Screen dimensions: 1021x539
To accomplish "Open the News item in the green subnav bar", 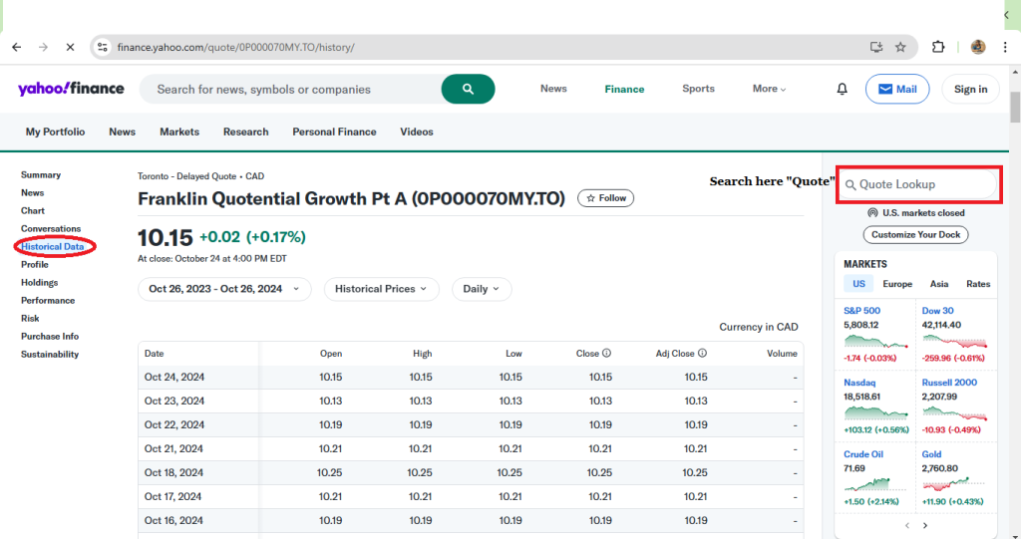I will 123,132.
